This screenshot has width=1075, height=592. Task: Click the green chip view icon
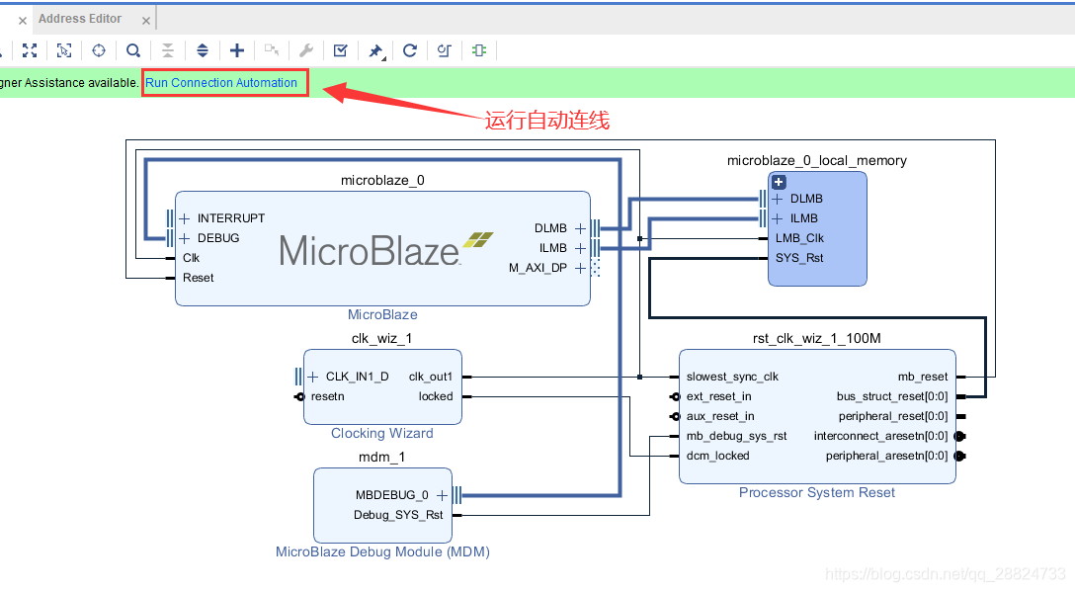479,50
